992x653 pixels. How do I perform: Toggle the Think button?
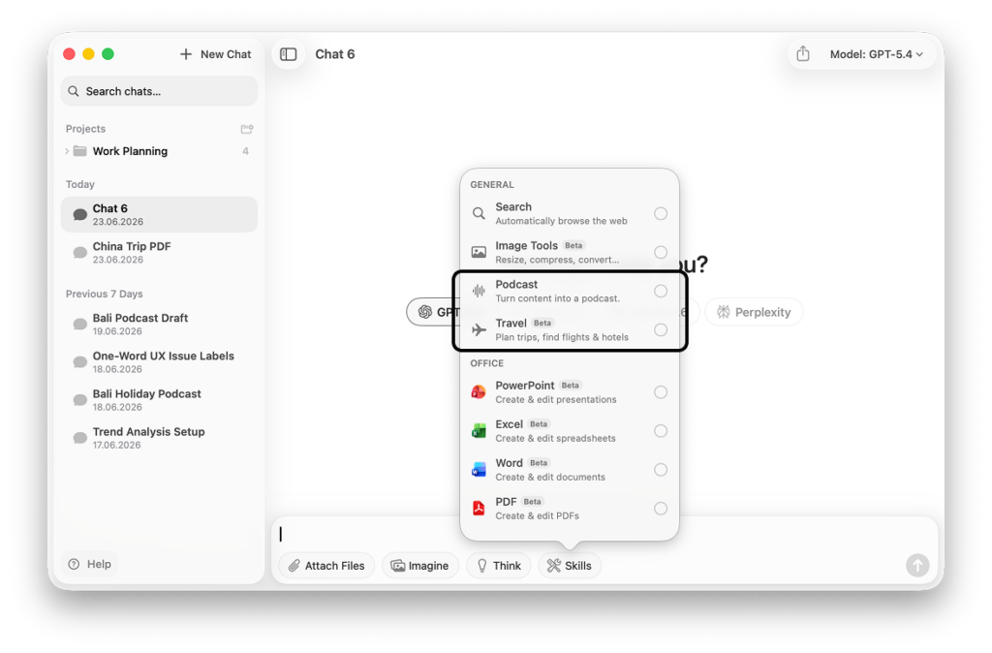[499, 566]
